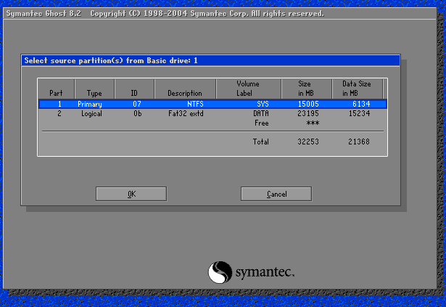Screen dimensions: 446x307
Task: Pick the DATA volume label entry
Action: [x=260, y=114]
